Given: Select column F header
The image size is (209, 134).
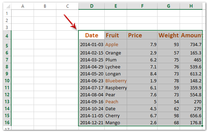Looking at the screenshot, I should click(142, 6).
